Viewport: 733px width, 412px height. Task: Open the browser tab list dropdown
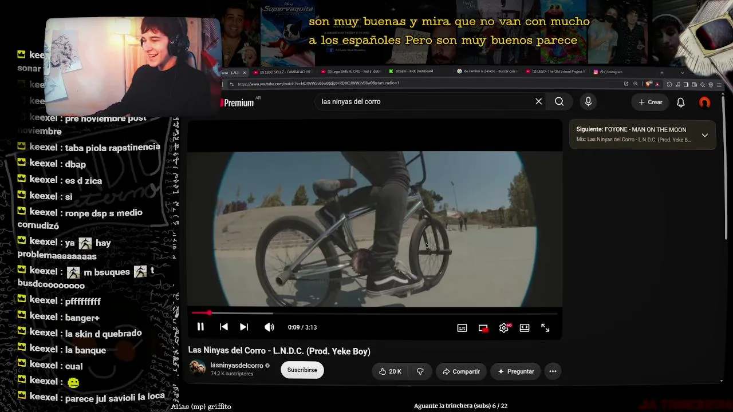682,73
